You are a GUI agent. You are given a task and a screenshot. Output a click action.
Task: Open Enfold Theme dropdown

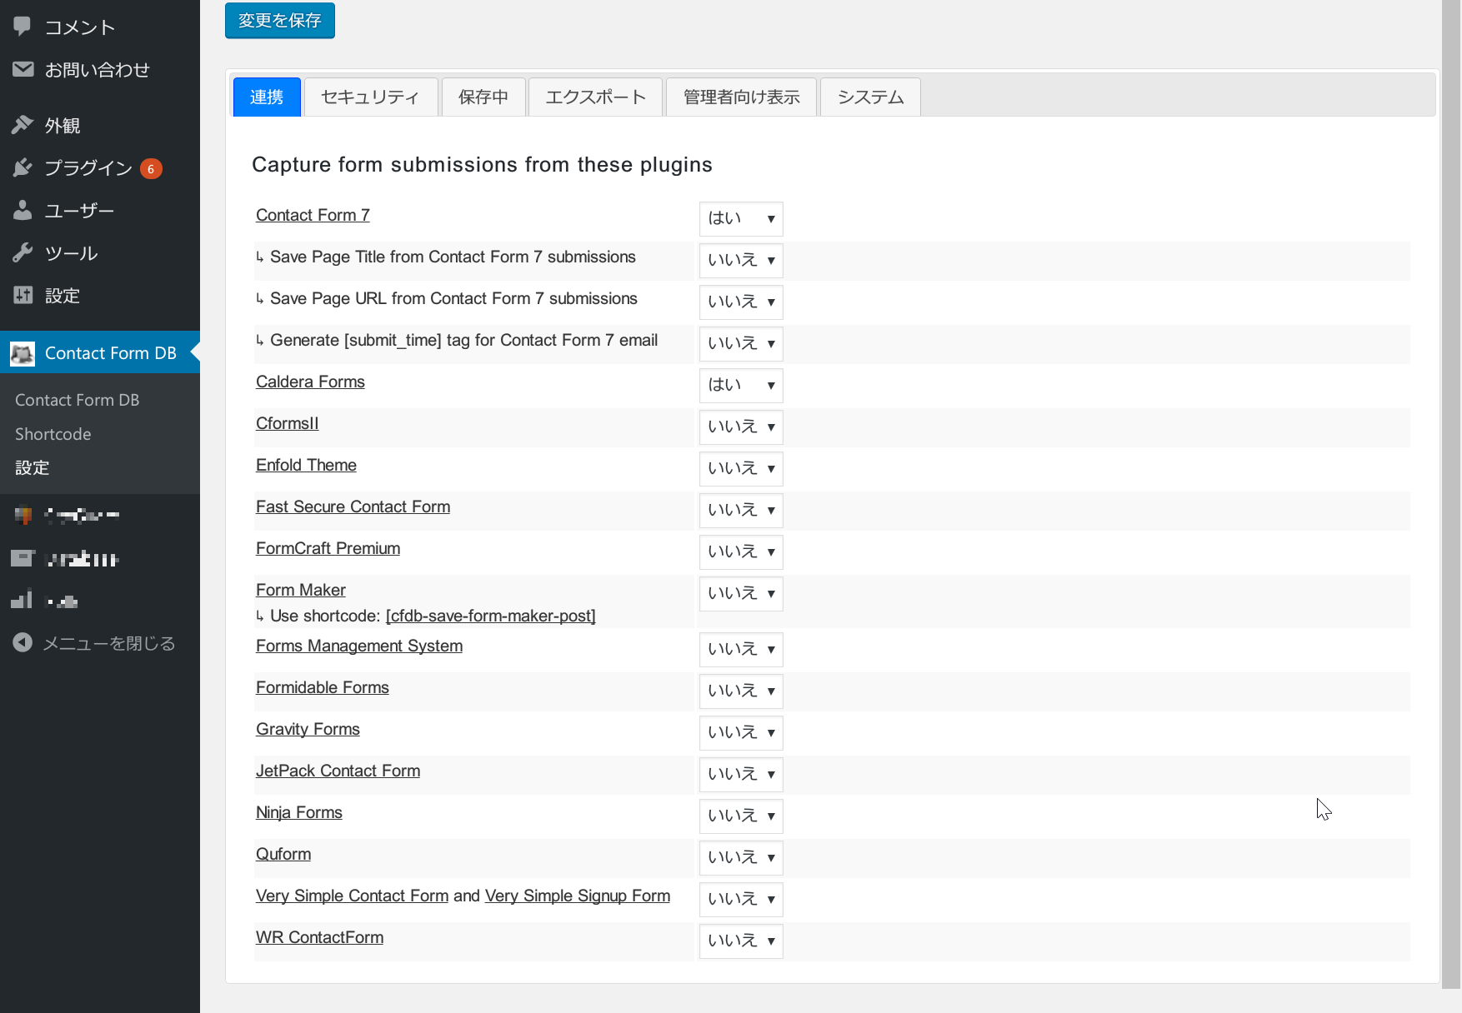tap(741, 468)
